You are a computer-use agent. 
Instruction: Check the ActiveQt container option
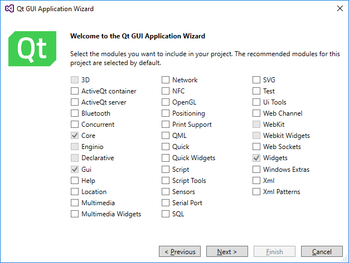[75, 91]
